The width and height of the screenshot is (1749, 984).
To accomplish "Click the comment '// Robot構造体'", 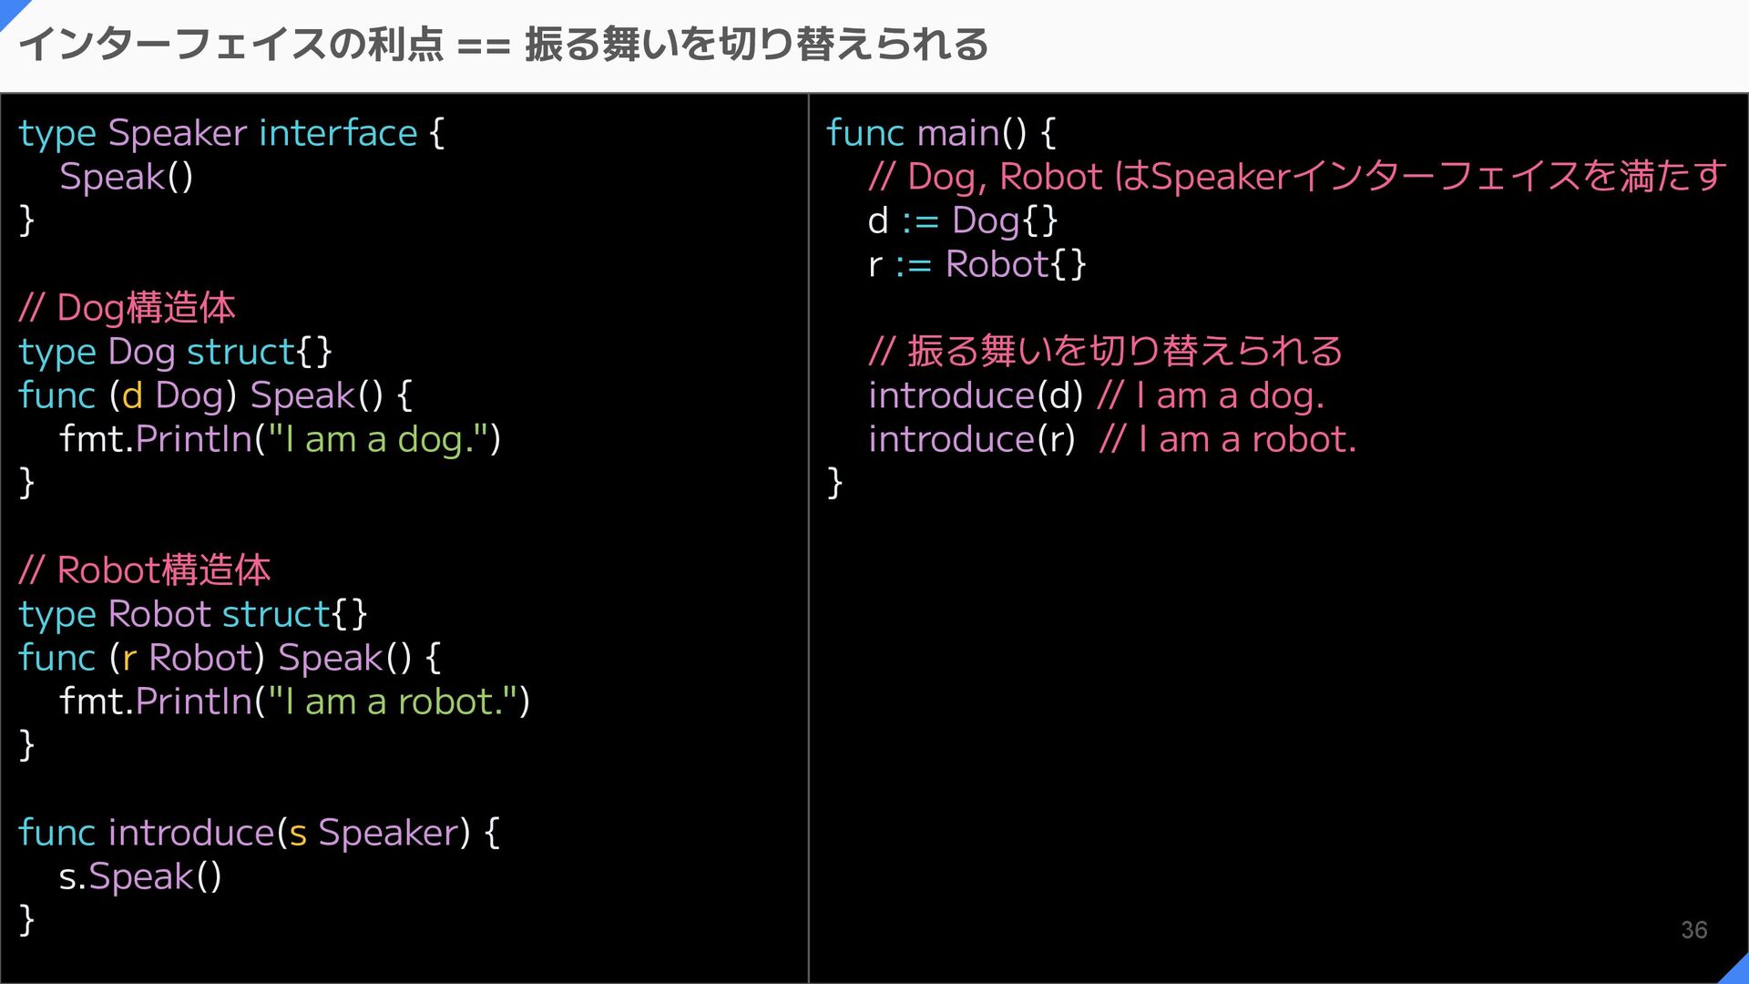I will click(x=144, y=570).
